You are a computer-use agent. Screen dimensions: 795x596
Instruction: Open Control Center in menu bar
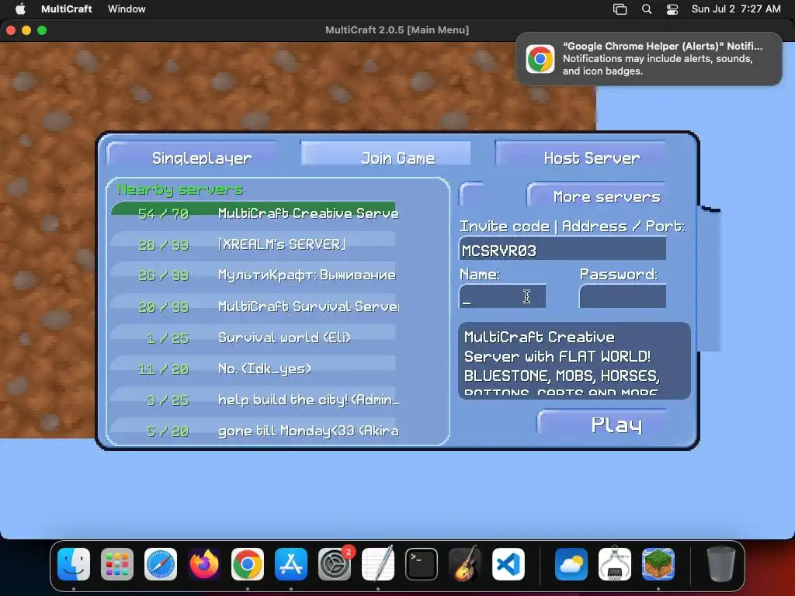pyautogui.click(x=672, y=9)
